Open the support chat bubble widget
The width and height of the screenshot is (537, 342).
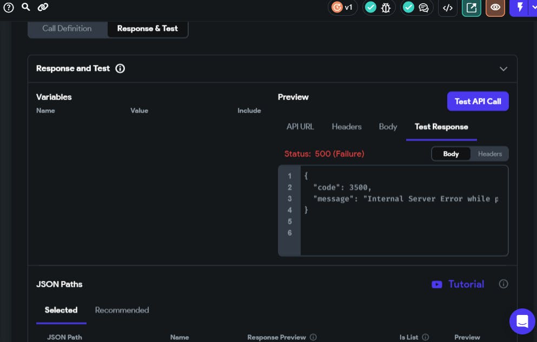click(522, 321)
